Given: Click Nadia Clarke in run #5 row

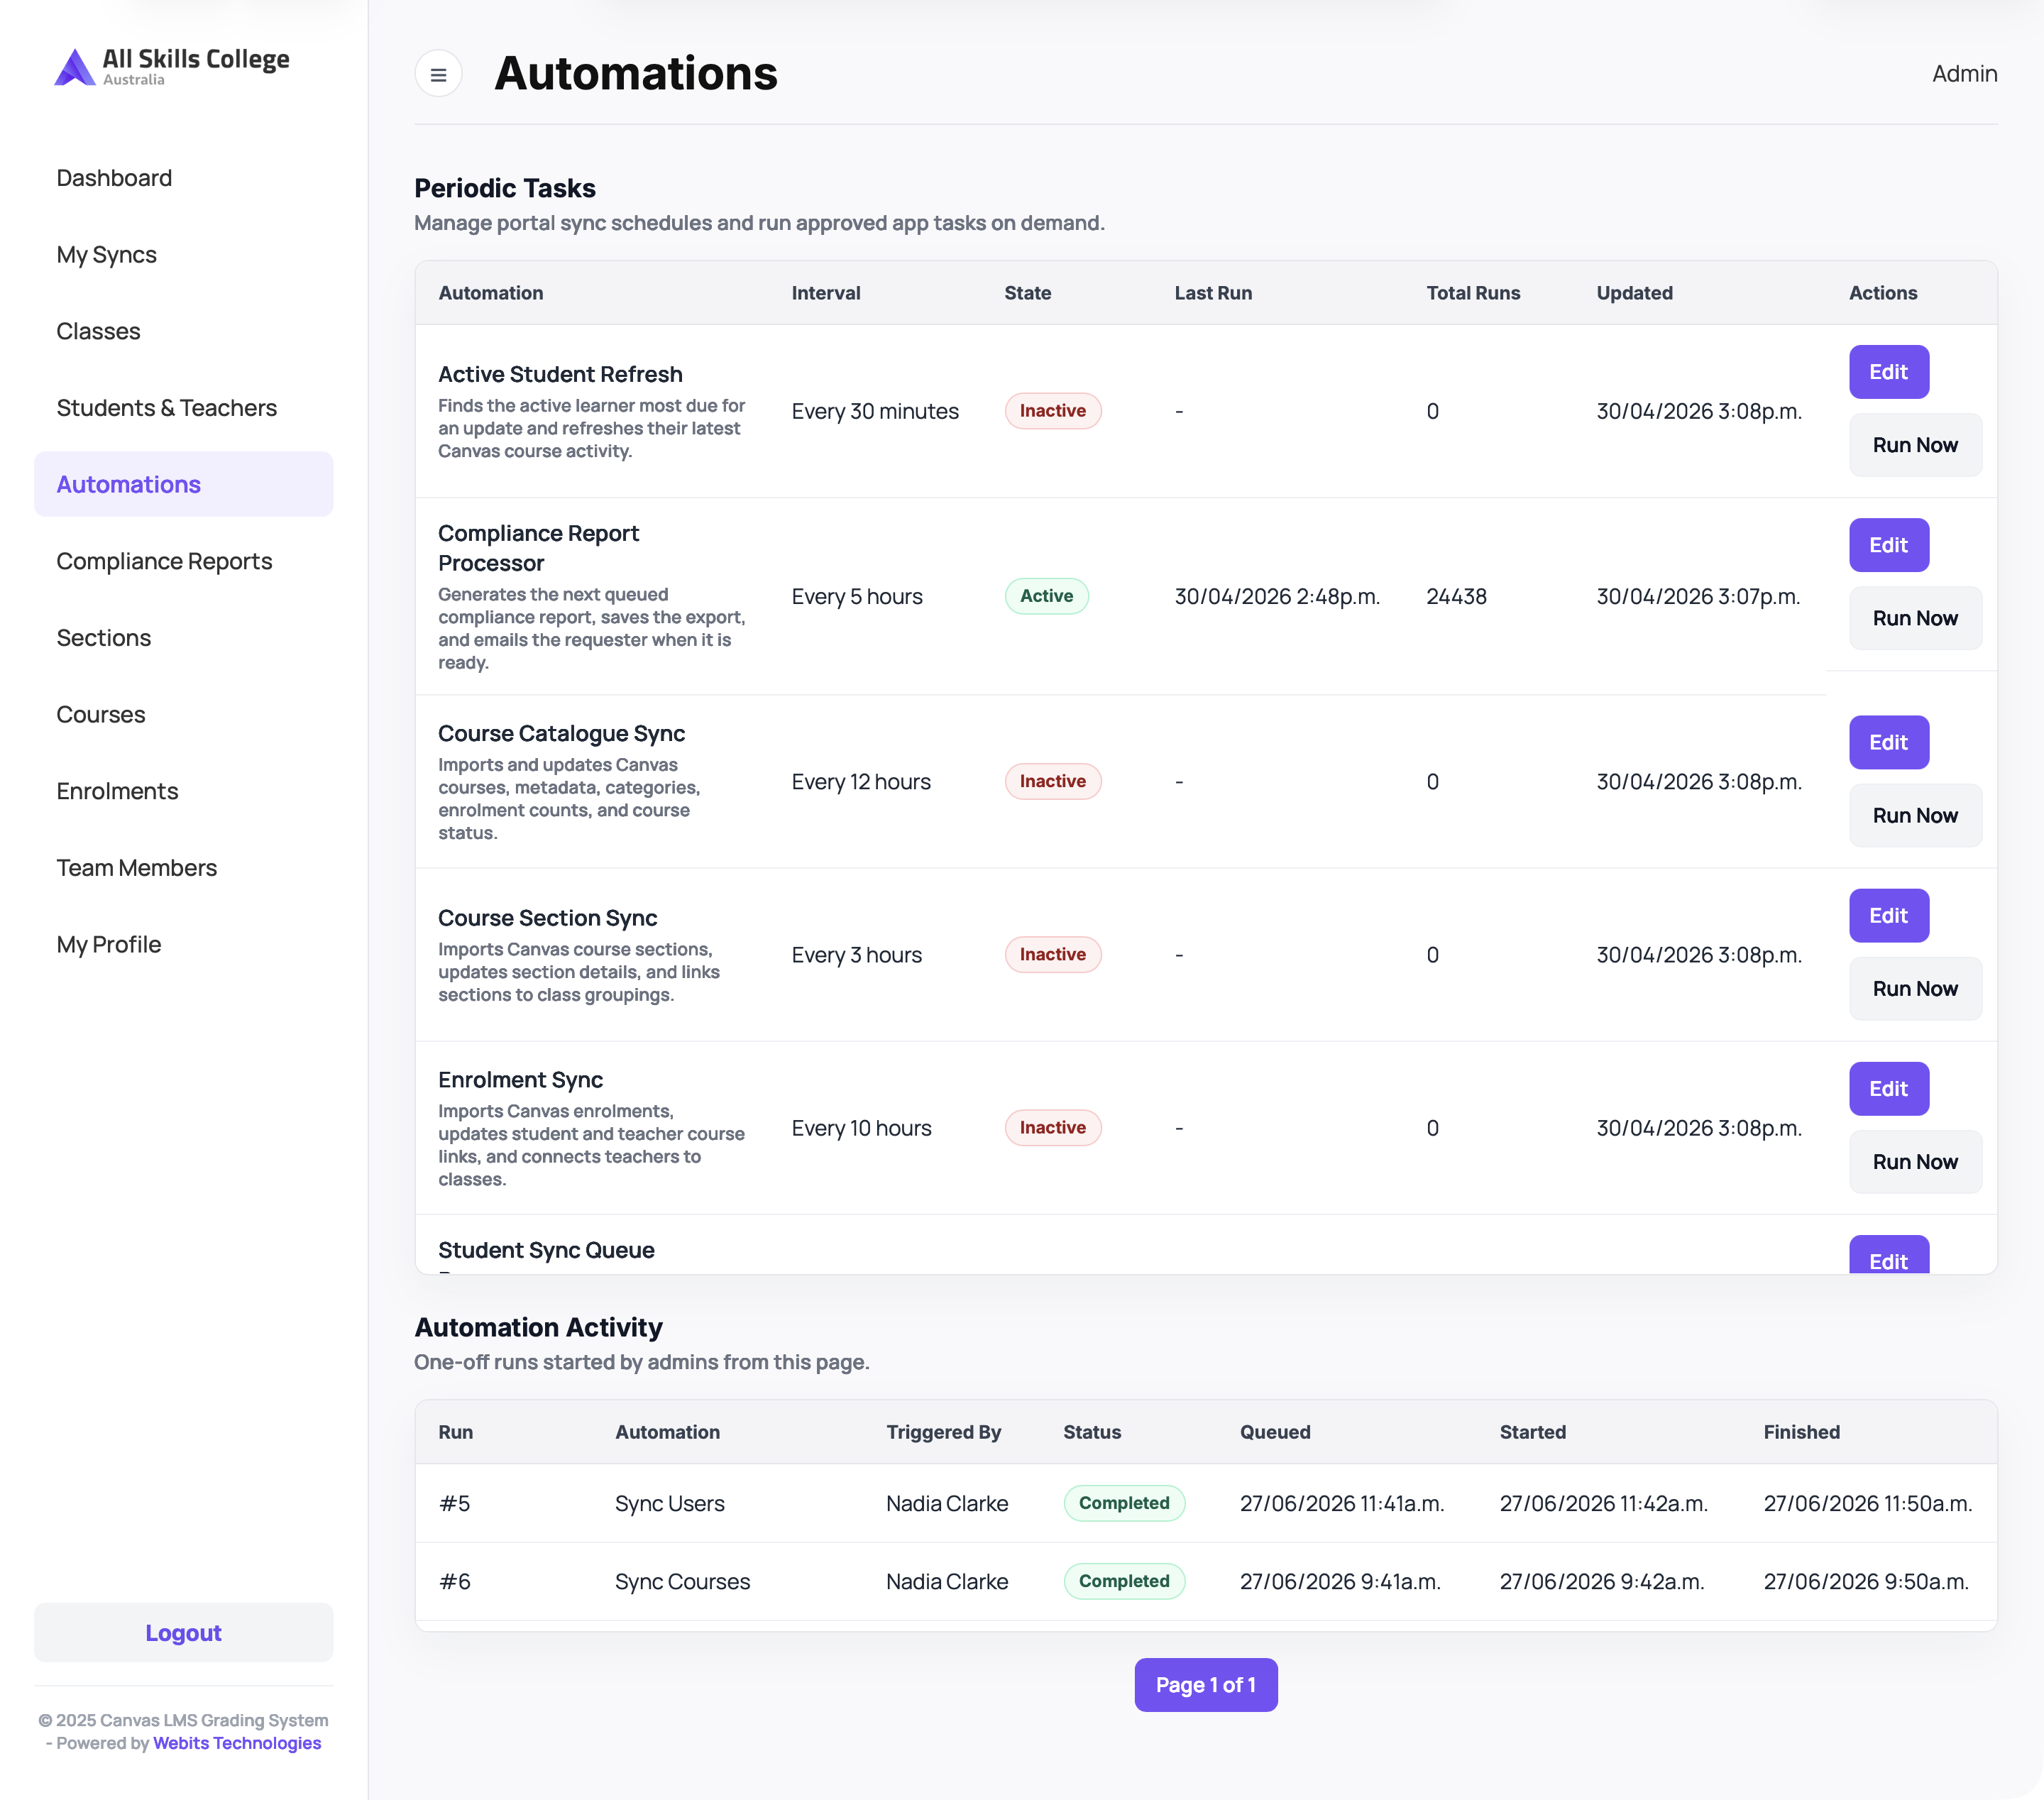Looking at the screenshot, I should click(946, 1504).
